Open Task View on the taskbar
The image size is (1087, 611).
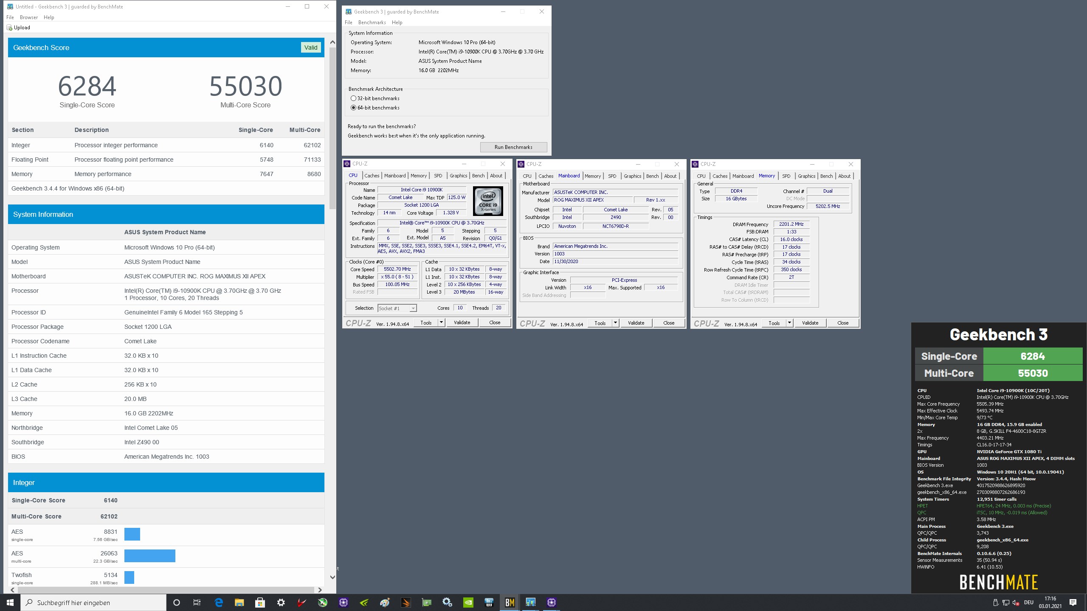click(x=197, y=602)
